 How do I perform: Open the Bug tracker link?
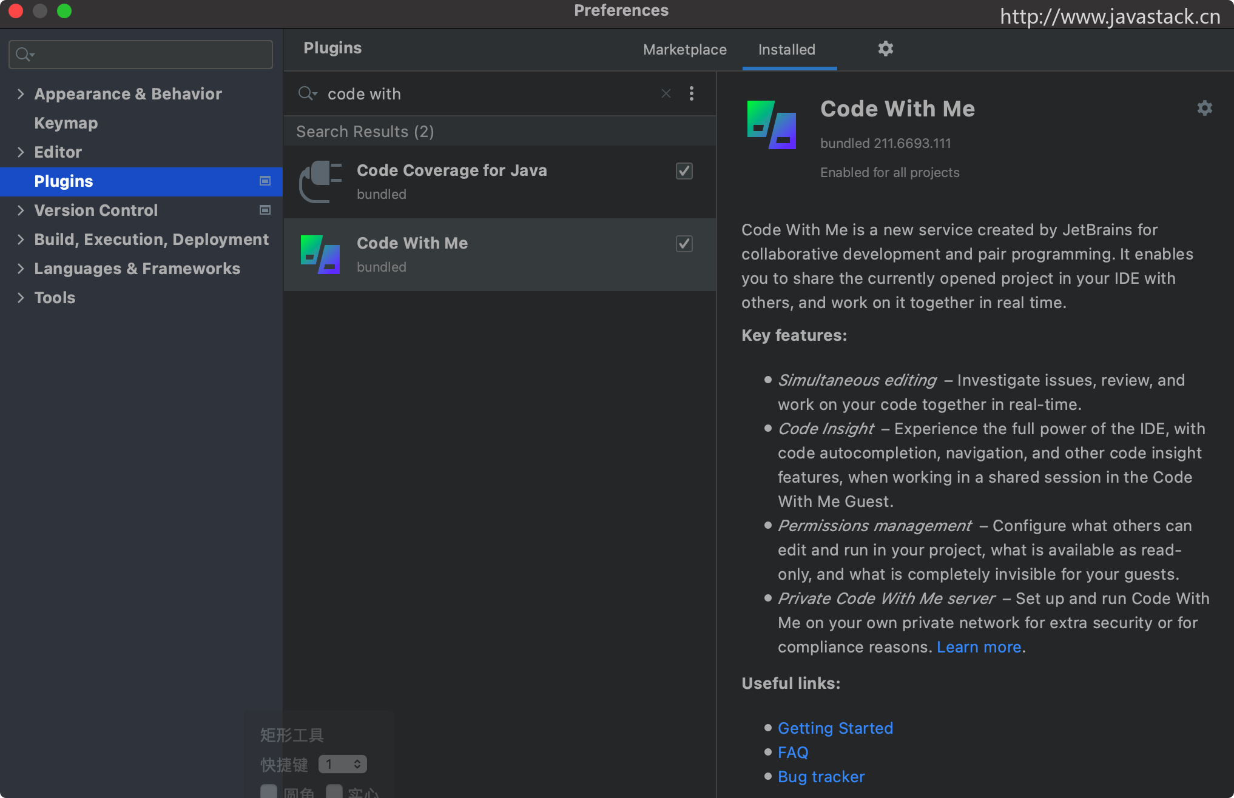pos(821,777)
